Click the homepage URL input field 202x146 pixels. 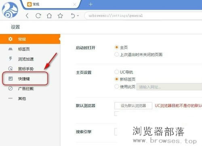169,87
